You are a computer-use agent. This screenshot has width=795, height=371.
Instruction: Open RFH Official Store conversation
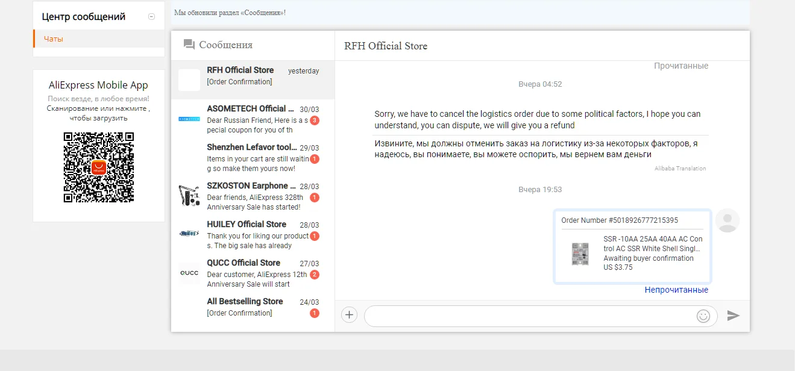pyautogui.click(x=253, y=79)
